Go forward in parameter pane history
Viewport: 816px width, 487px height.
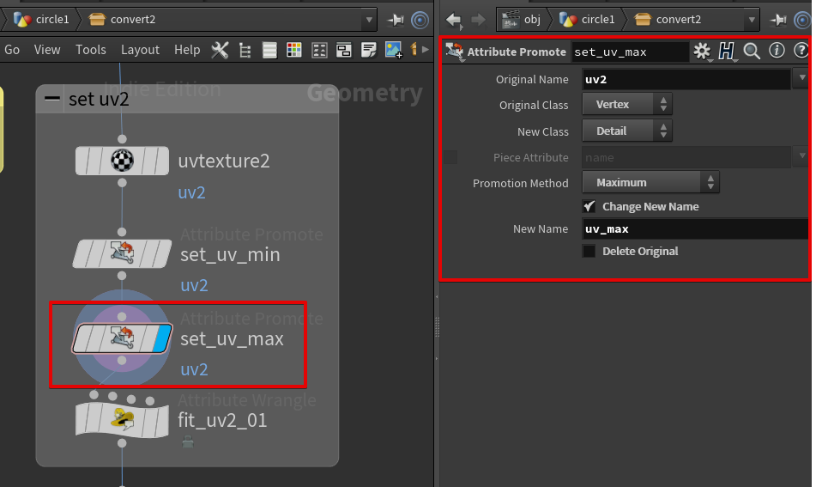click(478, 20)
